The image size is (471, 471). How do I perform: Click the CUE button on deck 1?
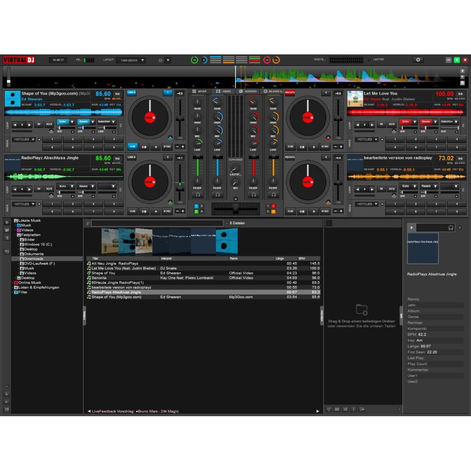pyautogui.click(x=132, y=146)
